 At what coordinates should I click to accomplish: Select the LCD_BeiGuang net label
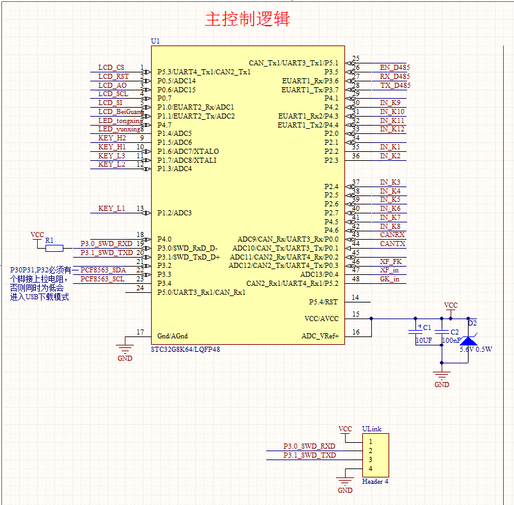point(120,112)
